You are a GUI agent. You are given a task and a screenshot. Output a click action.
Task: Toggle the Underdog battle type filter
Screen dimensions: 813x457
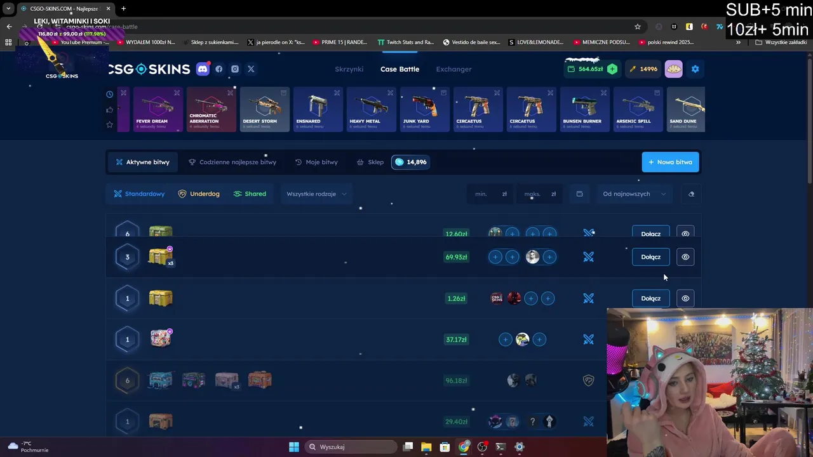coord(199,194)
